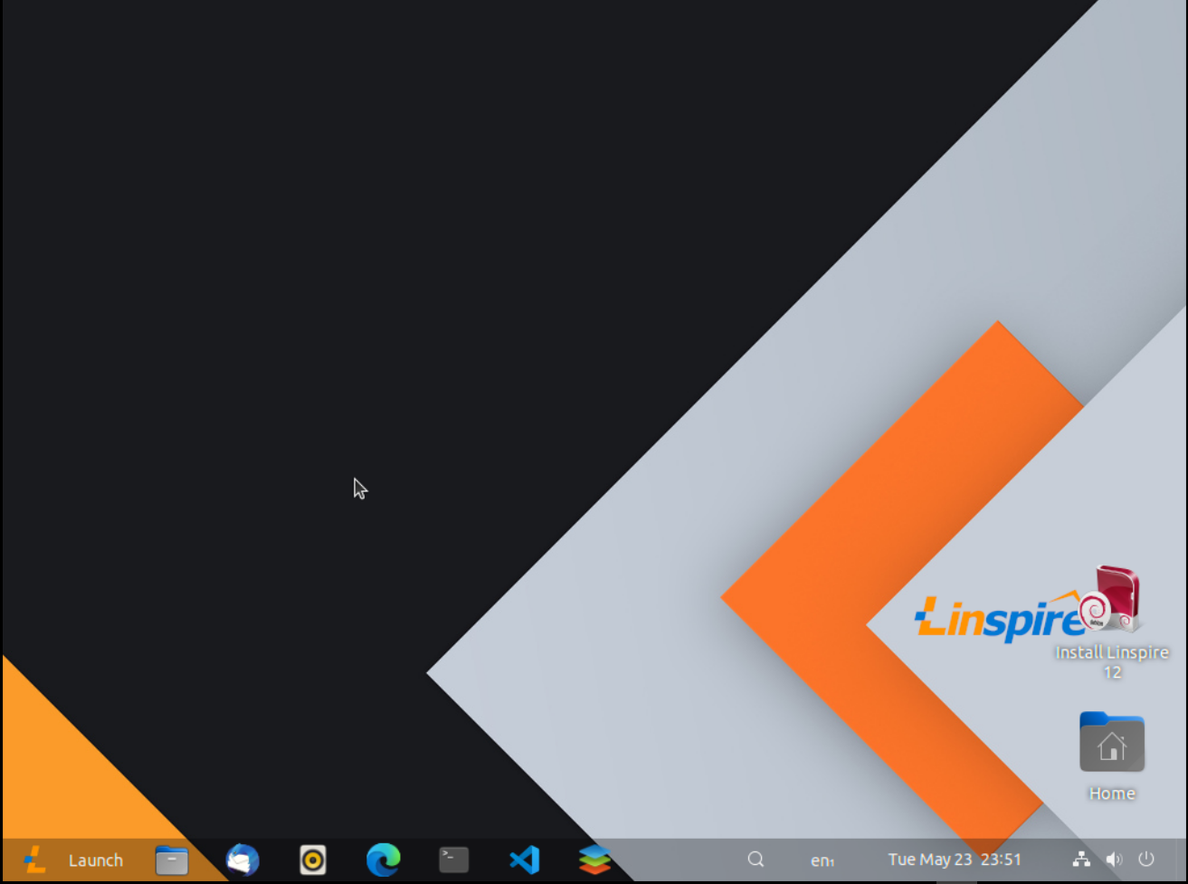Open the power button system menu
This screenshot has width=1188, height=884.
(1146, 860)
